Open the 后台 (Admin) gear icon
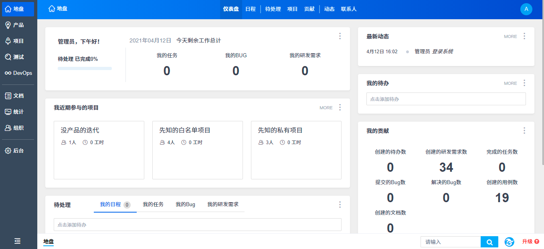 point(8,151)
